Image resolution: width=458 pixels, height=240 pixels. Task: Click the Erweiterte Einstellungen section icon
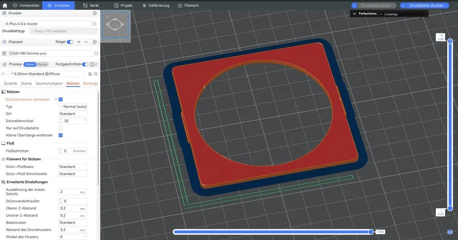point(3,182)
